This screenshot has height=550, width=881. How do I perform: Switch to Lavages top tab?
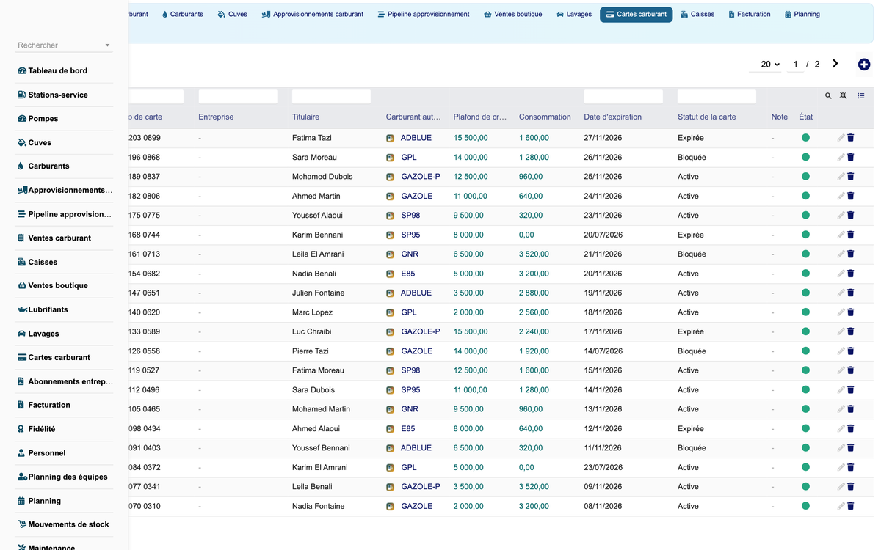574,15
